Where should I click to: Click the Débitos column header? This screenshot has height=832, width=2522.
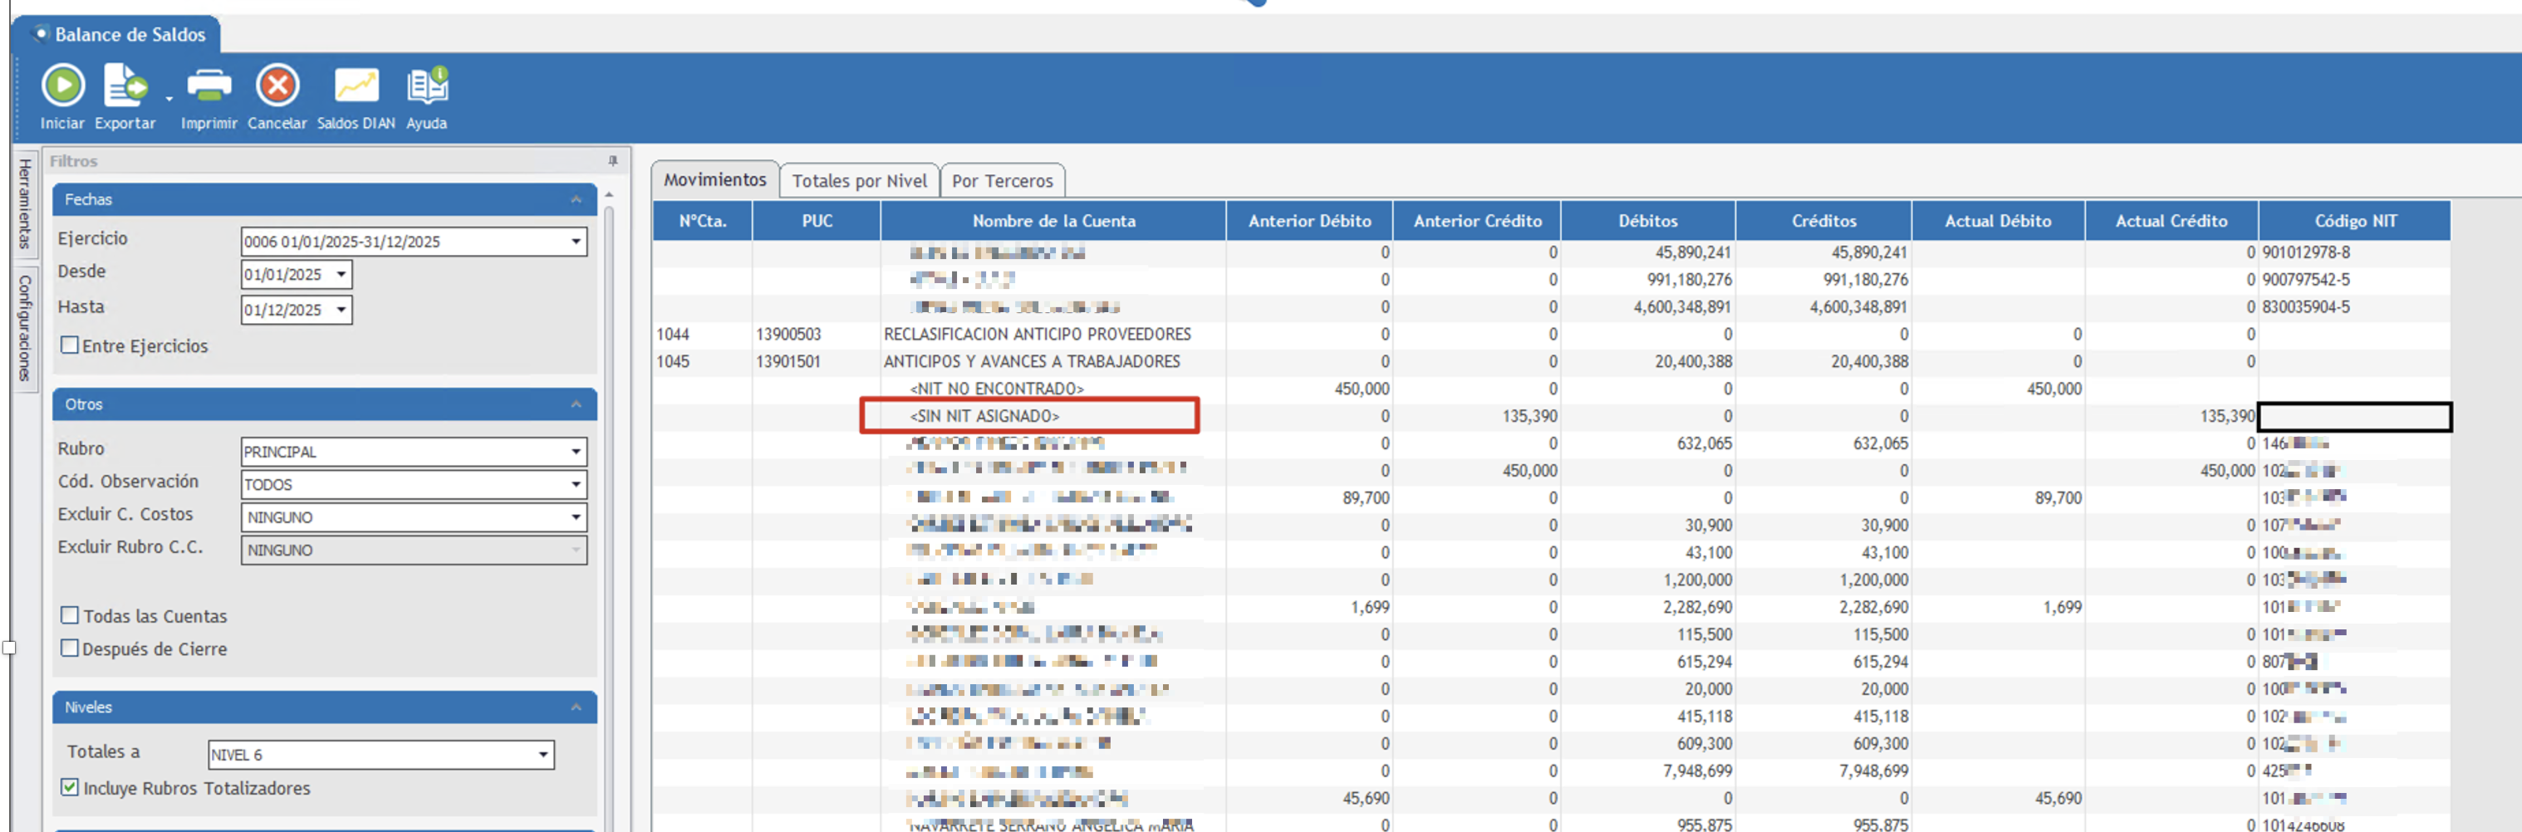1648,221
